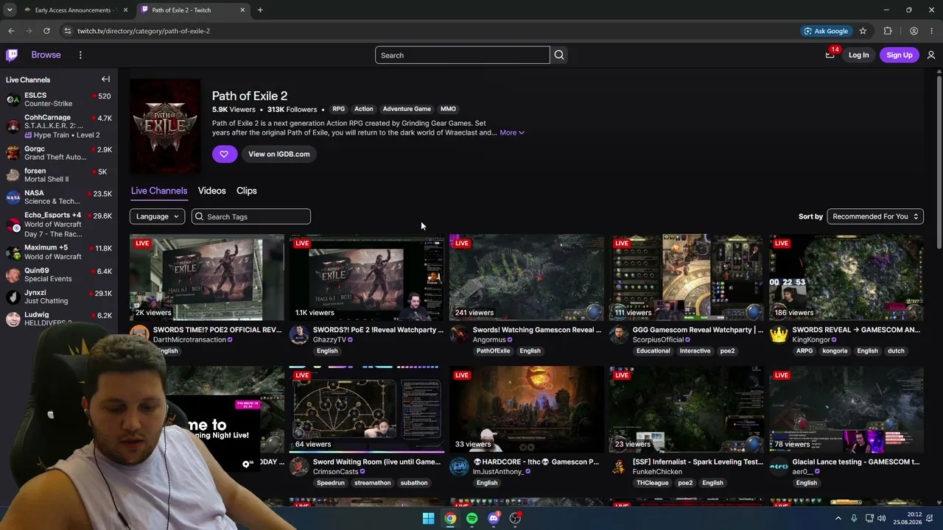Viewport: 943px width, 530px height.
Task: Click the RPG category tag
Action: pos(338,109)
